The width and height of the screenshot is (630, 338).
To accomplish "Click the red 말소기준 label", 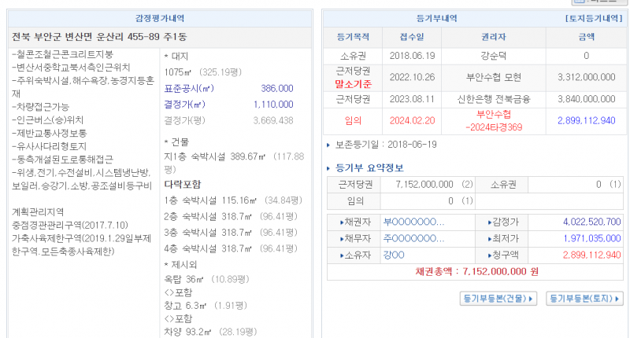I will click(x=353, y=83).
